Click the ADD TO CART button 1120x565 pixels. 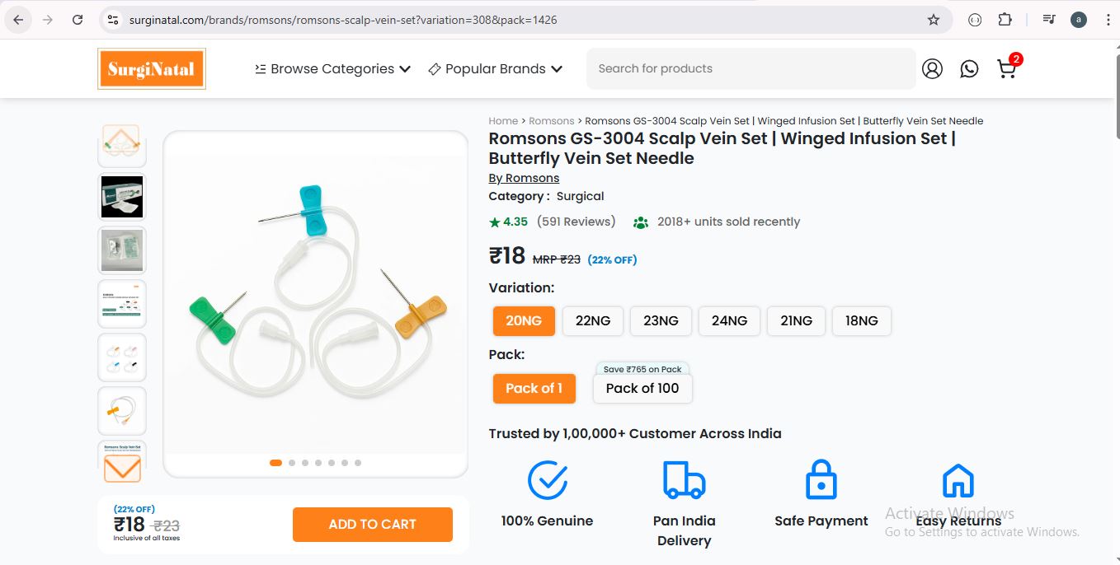(372, 525)
